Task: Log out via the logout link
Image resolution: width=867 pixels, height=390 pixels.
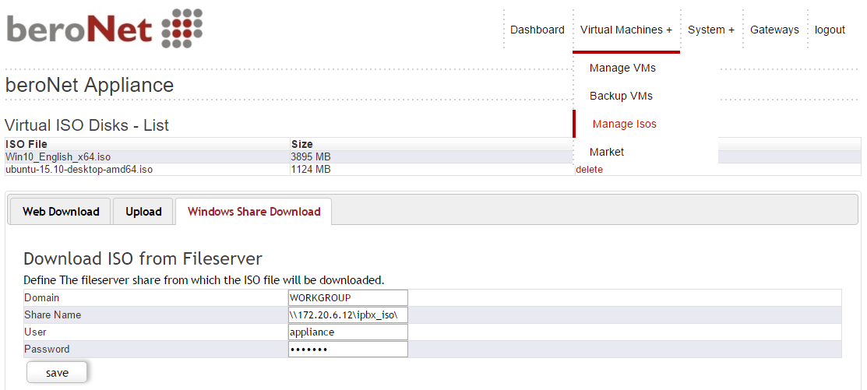Action: point(830,30)
